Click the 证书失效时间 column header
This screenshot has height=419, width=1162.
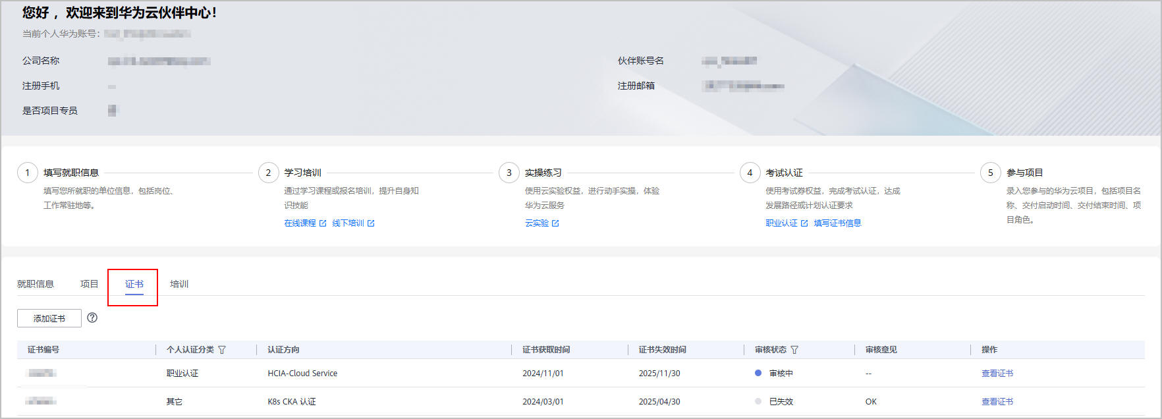point(662,350)
